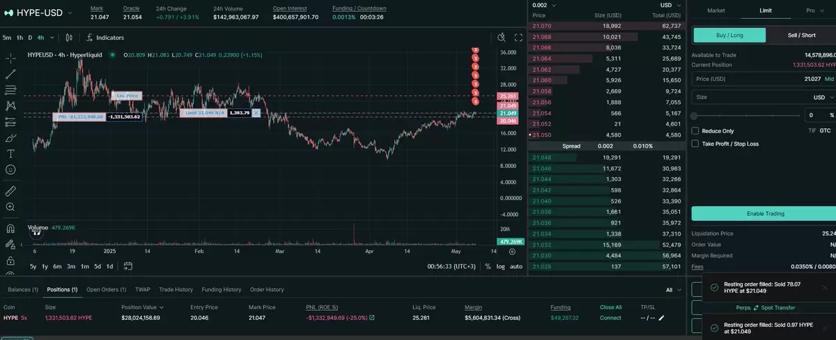Image resolution: width=836 pixels, height=340 pixels.
Task: Switch chart interval to 5m
Action: [x=7, y=38]
